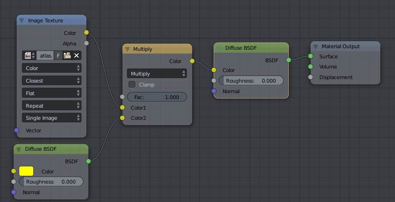Click the fake user F button
This screenshot has width=395, height=202.
[x=58, y=56]
